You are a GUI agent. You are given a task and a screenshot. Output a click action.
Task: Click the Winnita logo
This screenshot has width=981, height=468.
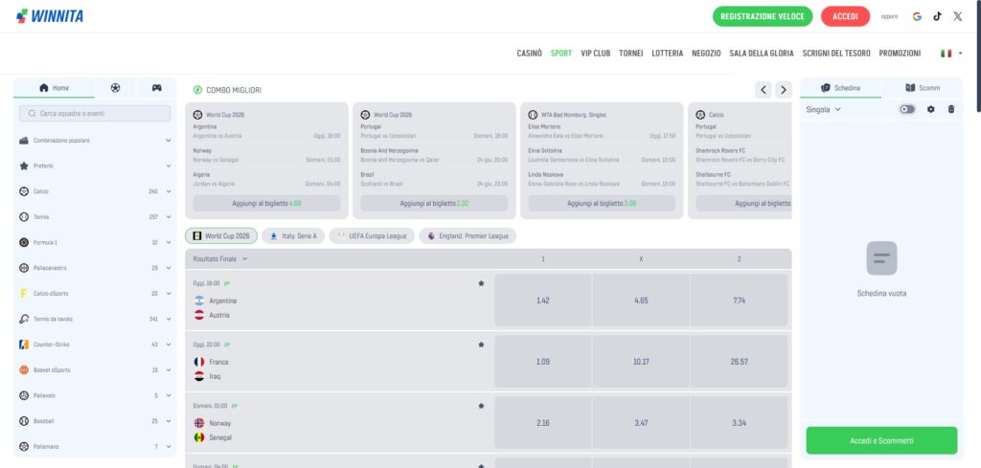[x=50, y=16]
